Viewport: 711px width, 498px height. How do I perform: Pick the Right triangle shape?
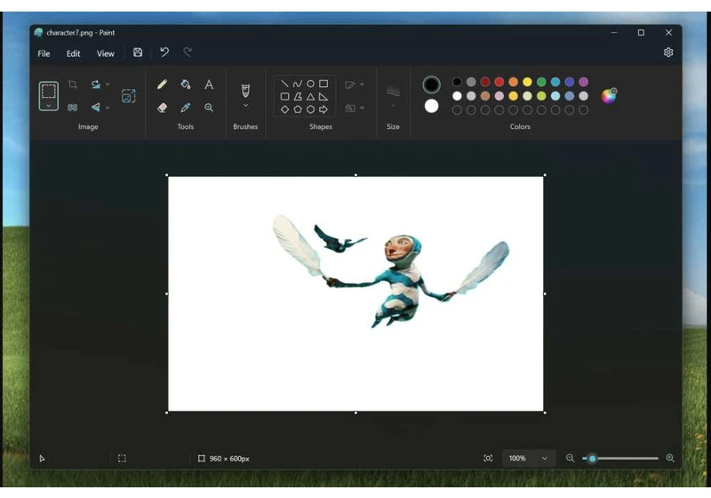pyautogui.click(x=324, y=96)
